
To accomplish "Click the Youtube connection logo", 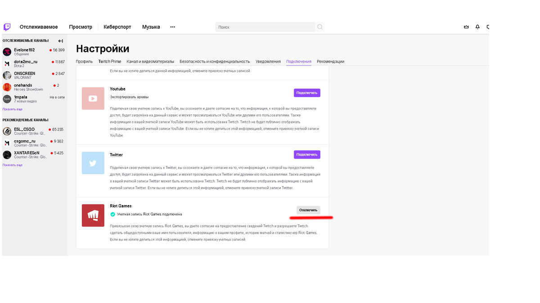I will click(x=93, y=98).
